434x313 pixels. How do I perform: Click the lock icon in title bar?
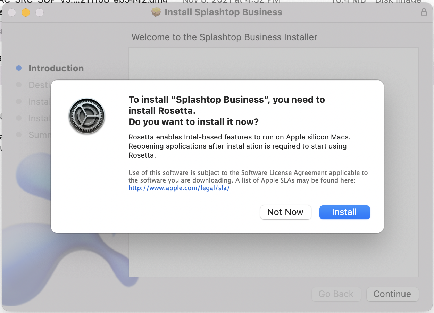[424, 12]
